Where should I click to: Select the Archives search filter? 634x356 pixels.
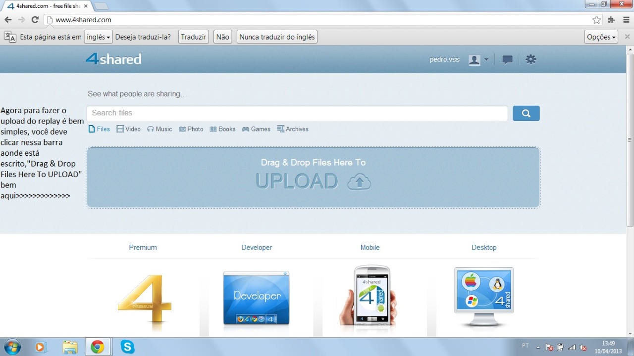click(293, 129)
